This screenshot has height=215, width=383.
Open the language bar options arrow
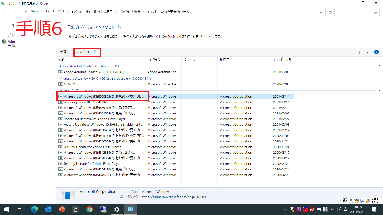tap(380, 202)
